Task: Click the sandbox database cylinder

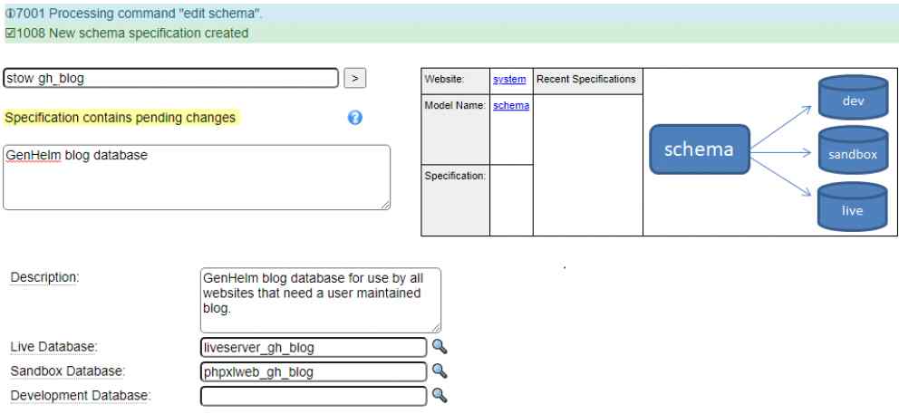Action: (x=853, y=150)
